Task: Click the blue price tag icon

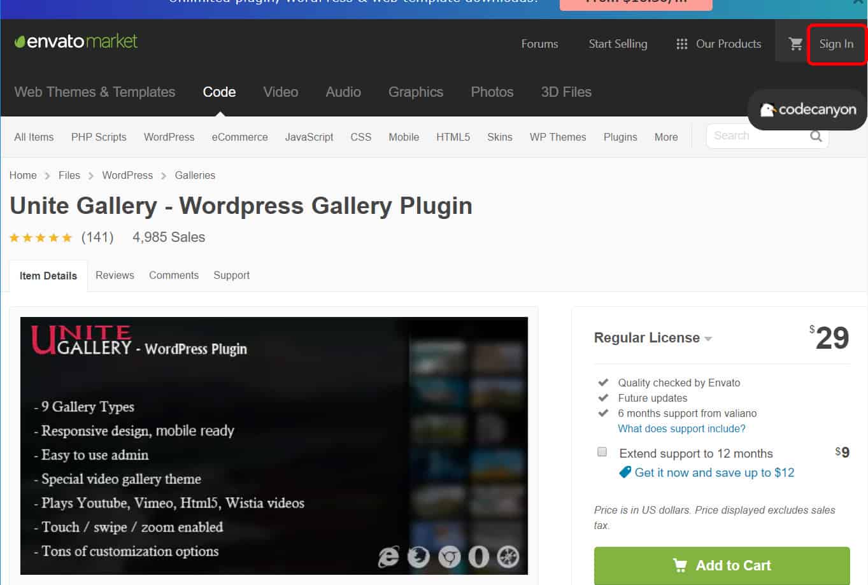Action: (x=625, y=472)
